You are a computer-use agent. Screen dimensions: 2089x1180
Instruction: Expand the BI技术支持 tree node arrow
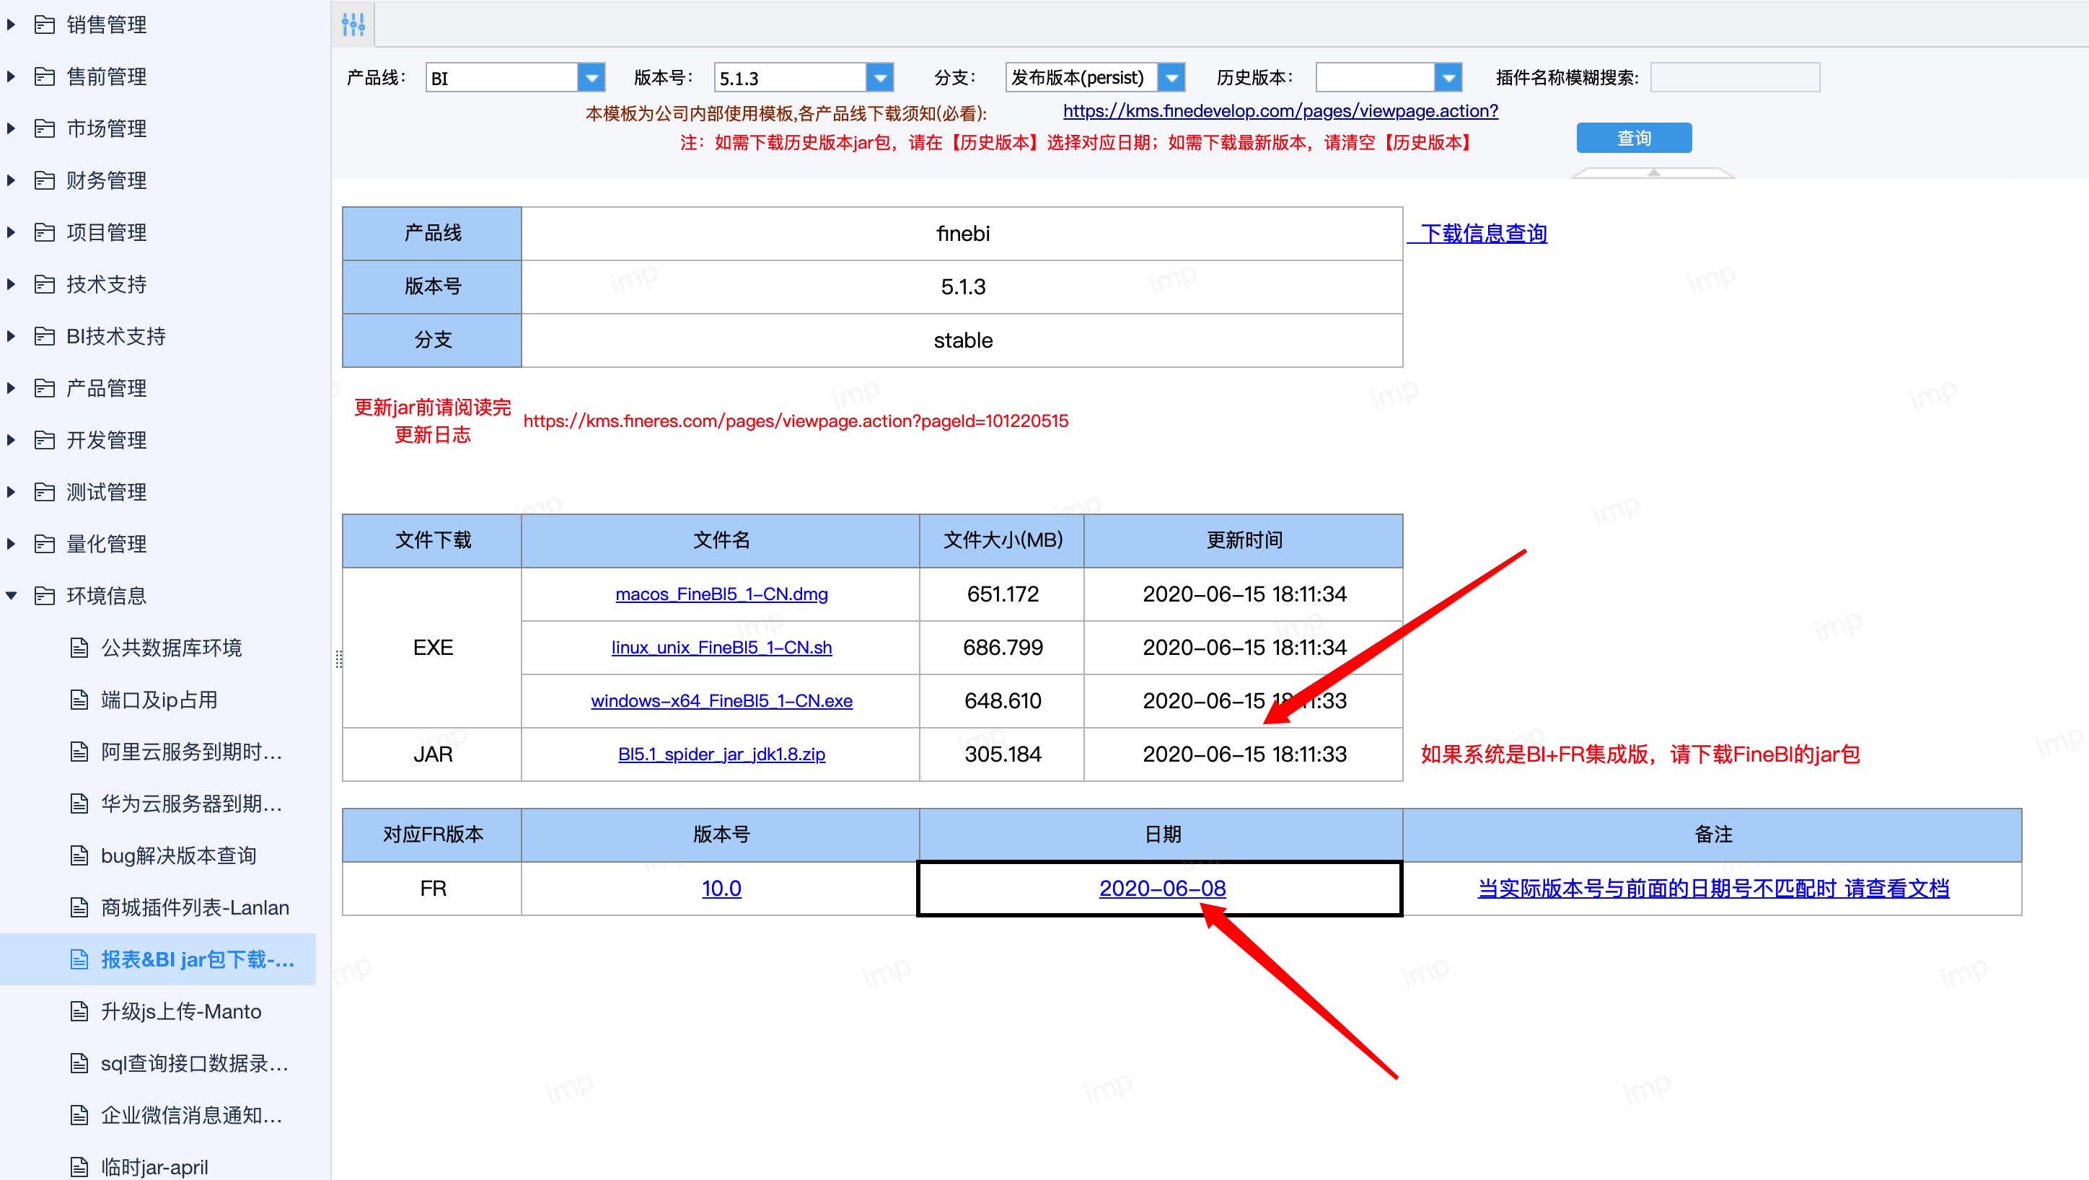click(12, 336)
